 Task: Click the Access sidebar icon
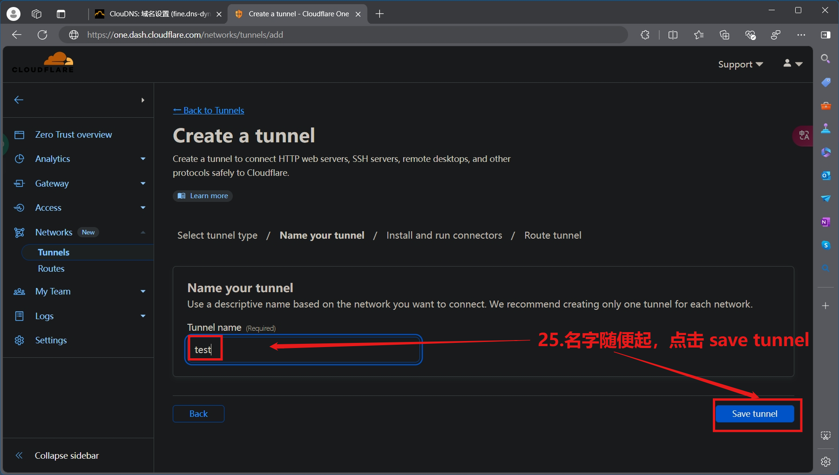pos(19,208)
